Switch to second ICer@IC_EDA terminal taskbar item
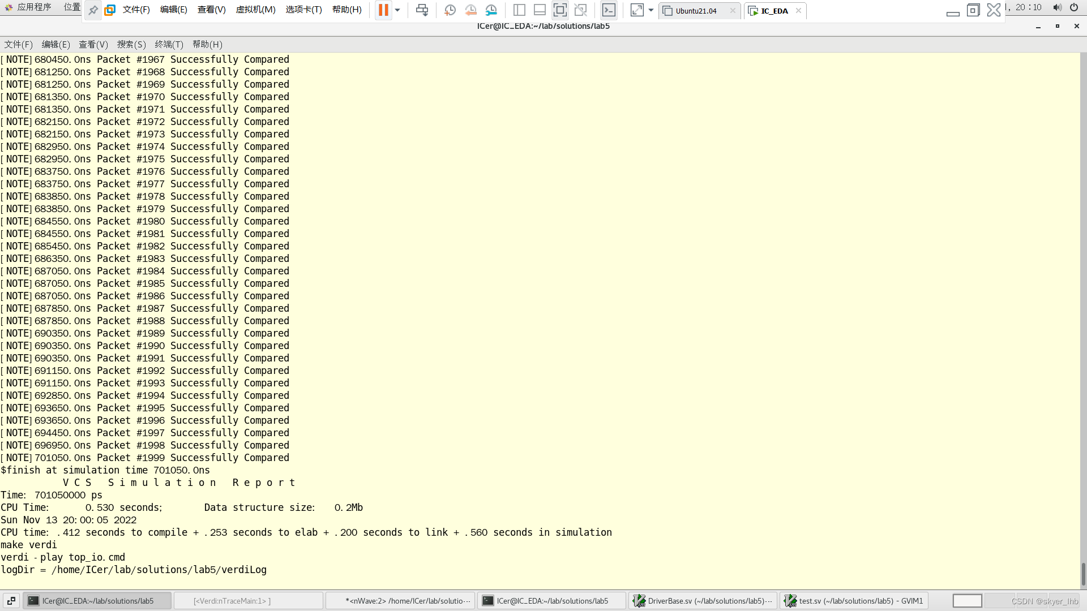 (x=552, y=601)
